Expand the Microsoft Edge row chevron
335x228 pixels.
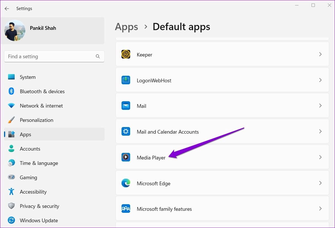pyautogui.click(x=320, y=183)
